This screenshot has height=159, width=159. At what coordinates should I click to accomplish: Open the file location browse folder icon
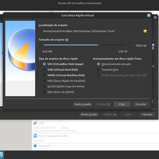tap(145, 31)
